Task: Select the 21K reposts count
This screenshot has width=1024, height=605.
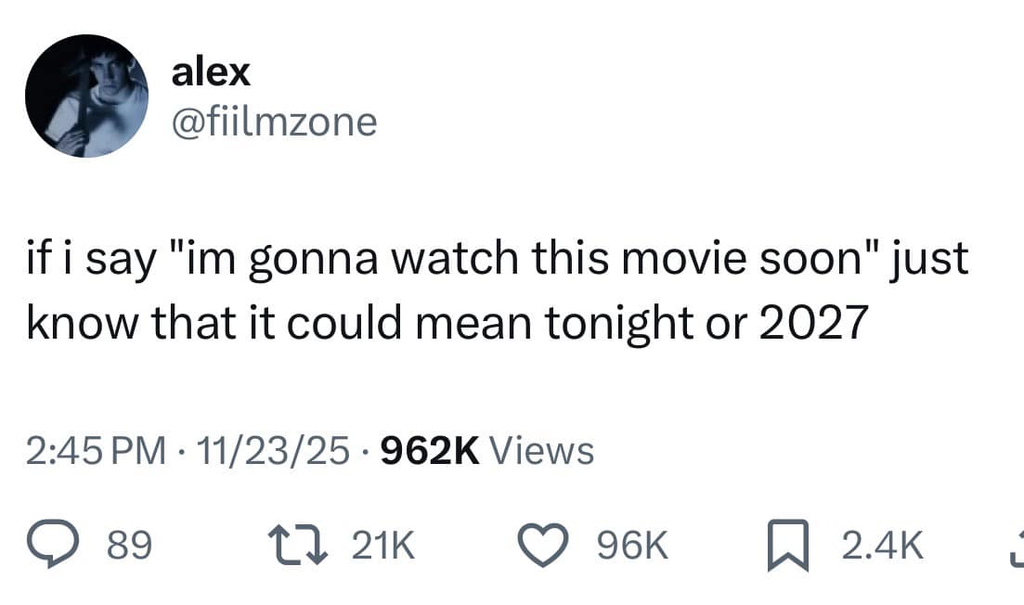Action: (x=383, y=546)
